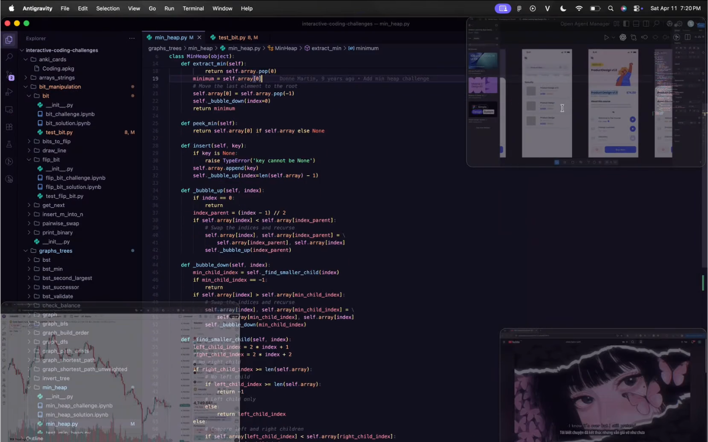Click the ChatGPT icon in editor toolbar

pyautogui.click(x=623, y=37)
